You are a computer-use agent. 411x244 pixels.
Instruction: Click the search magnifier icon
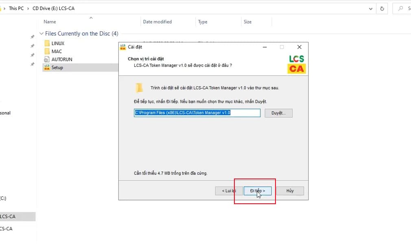[x=401, y=8]
